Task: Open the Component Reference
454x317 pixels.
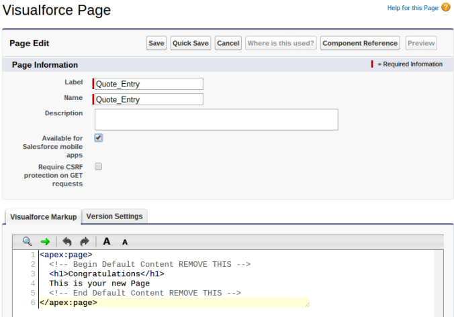Action: pyautogui.click(x=360, y=43)
